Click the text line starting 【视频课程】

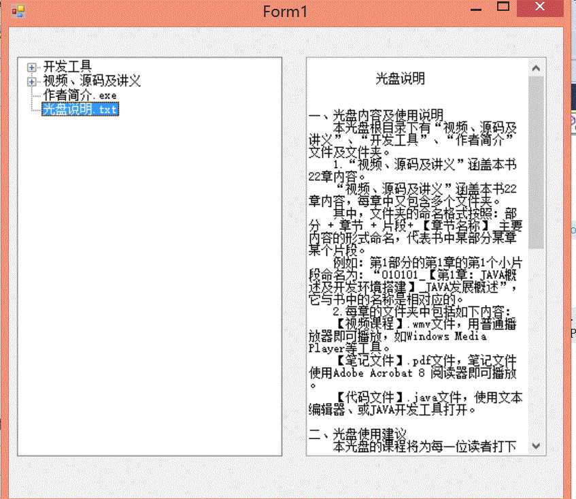[426, 323]
